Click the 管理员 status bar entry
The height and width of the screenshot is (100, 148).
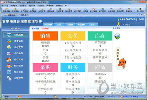[x=6, y=96]
